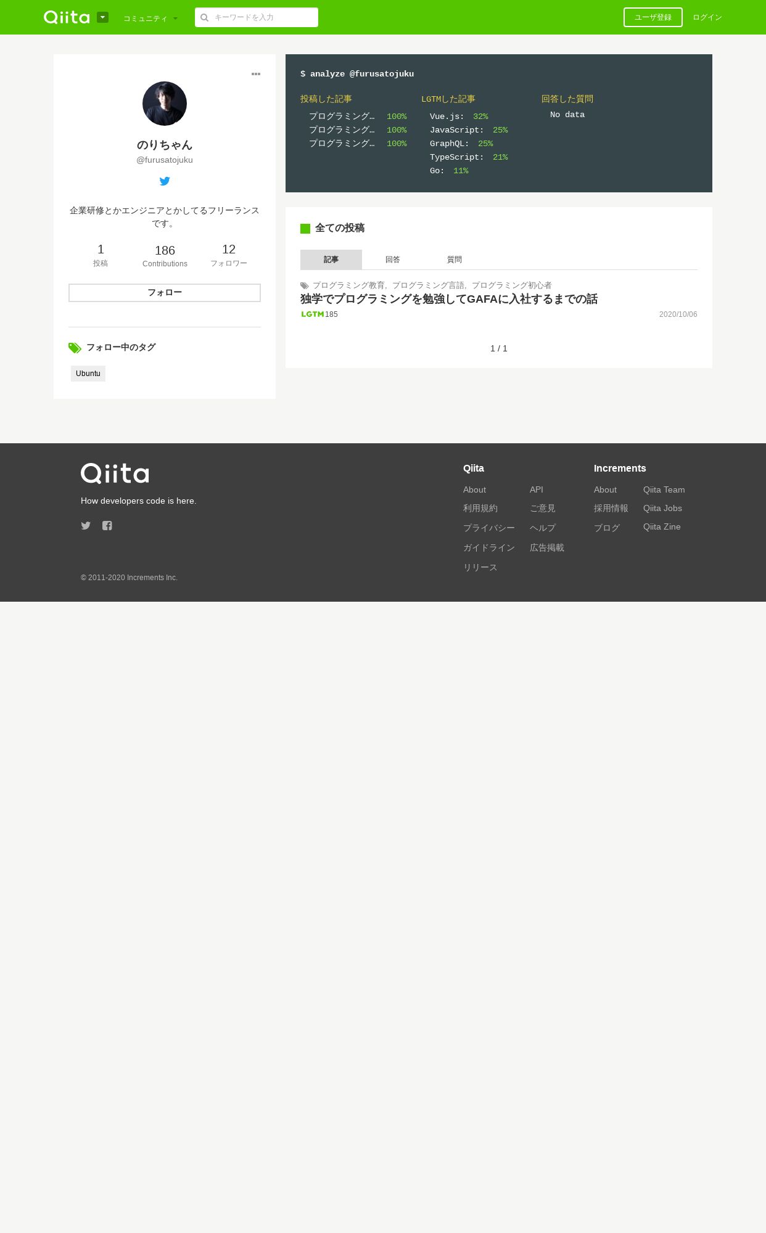This screenshot has height=1233, width=766.
Task: Open the ガイドライン footer link
Action: 489,547
